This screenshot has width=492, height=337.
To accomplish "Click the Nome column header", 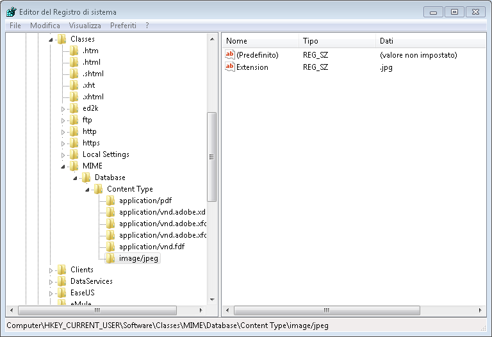I will (x=261, y=41).
